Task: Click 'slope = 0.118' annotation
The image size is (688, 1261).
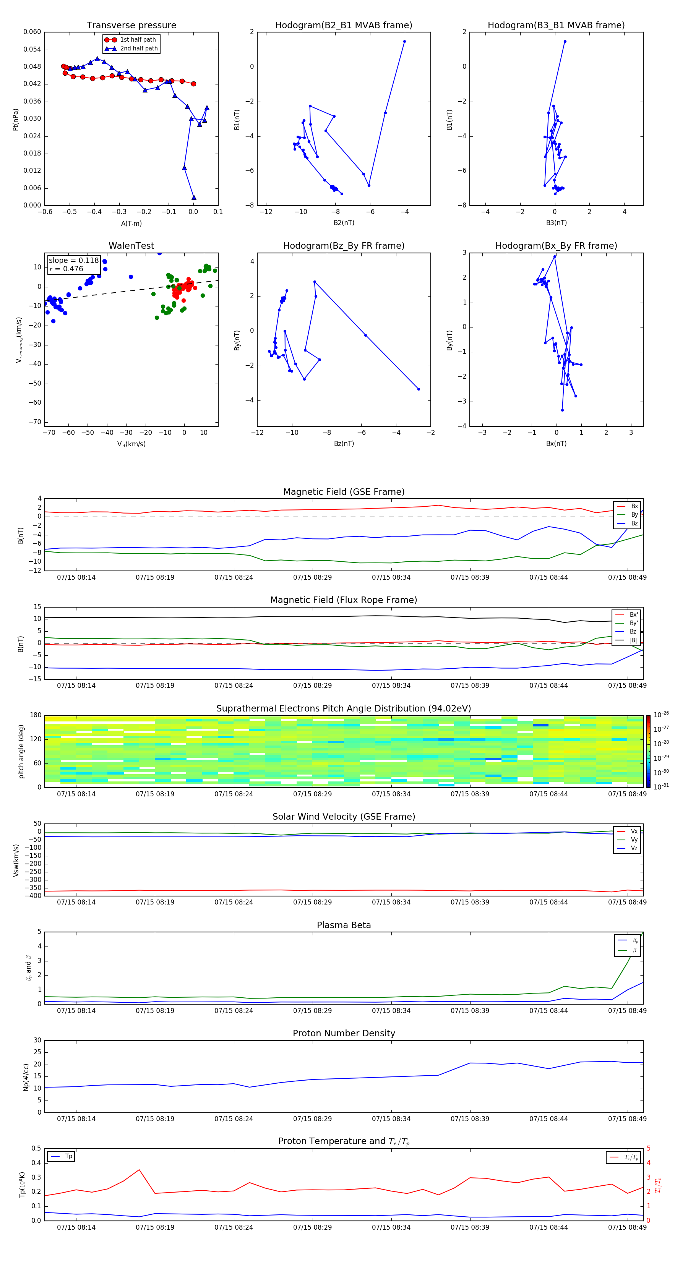Action: [x=73, y=261]
